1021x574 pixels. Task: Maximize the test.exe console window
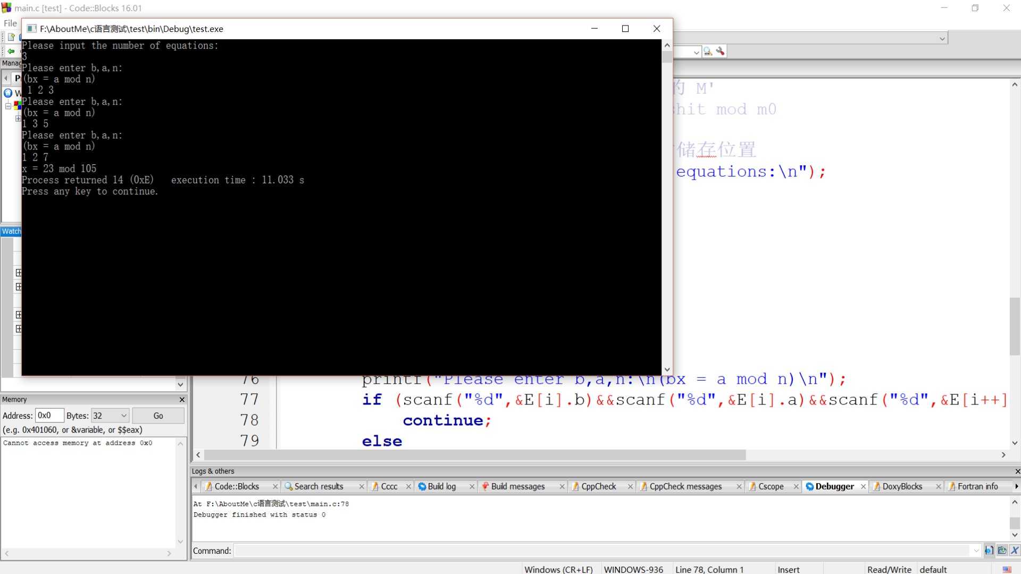coord(625,29)
